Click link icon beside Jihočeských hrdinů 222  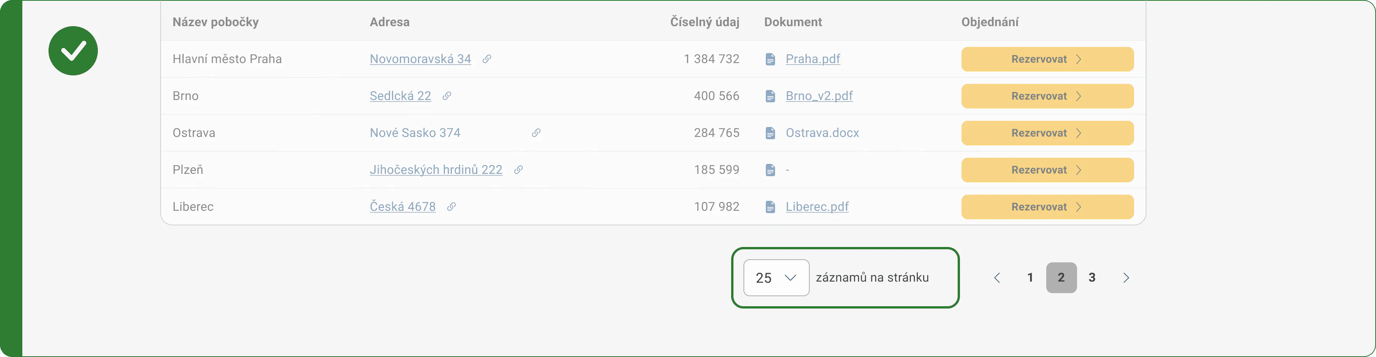tap(518, 170)
